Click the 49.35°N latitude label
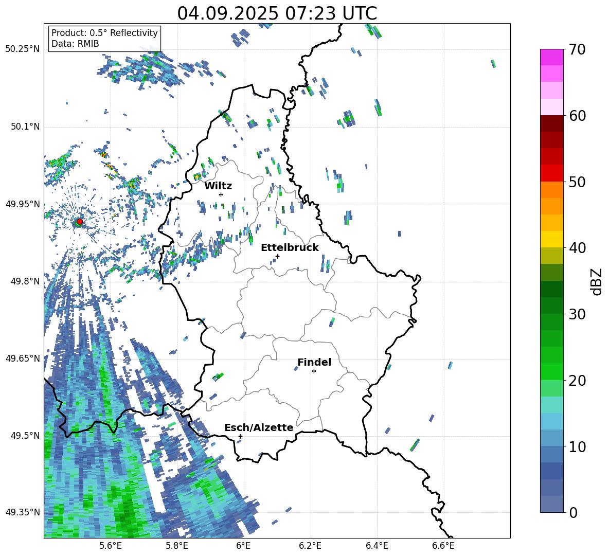The width and height of the screenshot is (609, 556). tap(23, 512)
